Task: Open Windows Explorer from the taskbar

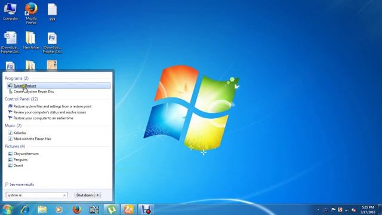Action: pyautogui.click(x=42, y=210)
